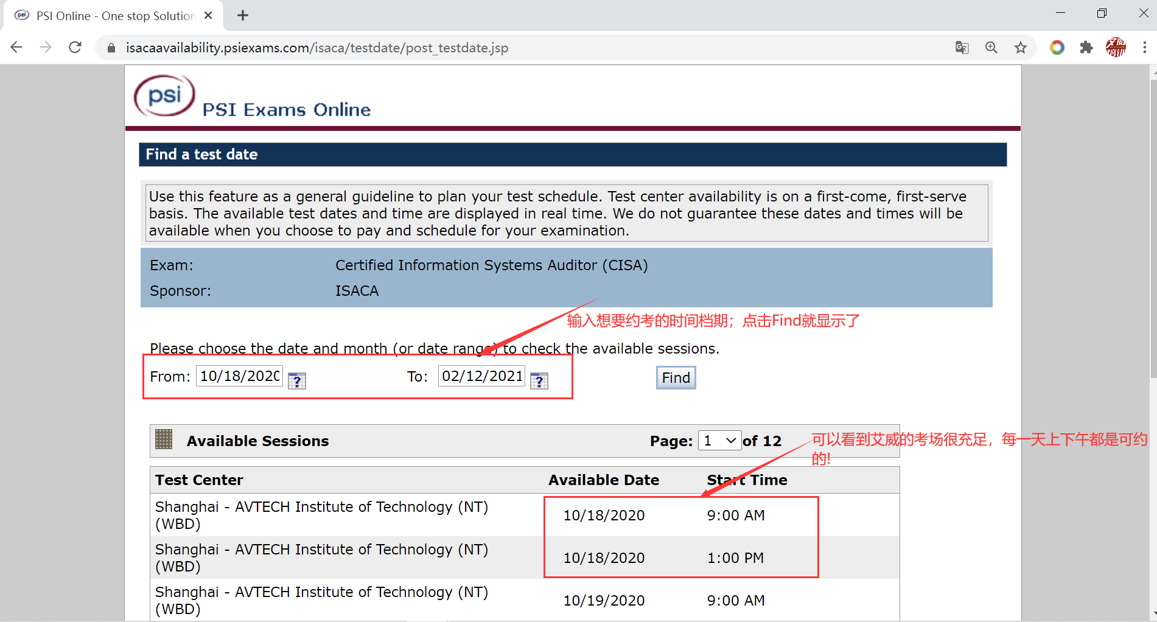Open a new tab with plus button

pos(243,15)
